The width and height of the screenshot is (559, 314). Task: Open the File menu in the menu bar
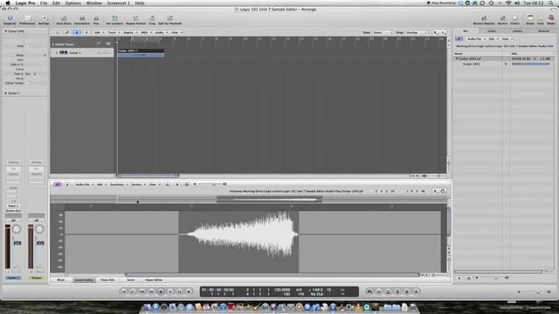point(44,3)
